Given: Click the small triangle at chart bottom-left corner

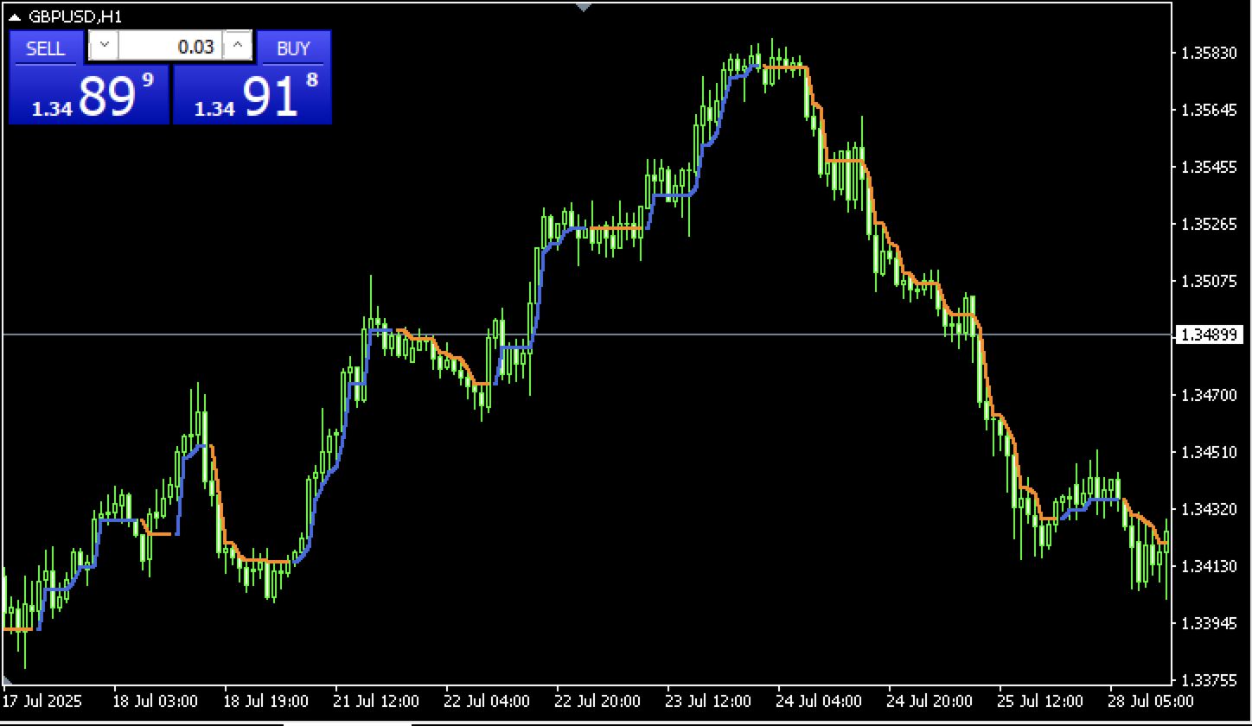Looking at the screenshot, I should coord(8,680).
